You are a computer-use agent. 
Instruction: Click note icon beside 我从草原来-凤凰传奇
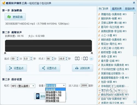click(x=99, y=65)
